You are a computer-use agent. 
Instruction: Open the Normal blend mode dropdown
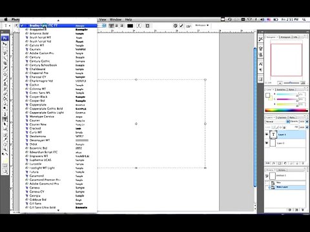pos(277,122)
